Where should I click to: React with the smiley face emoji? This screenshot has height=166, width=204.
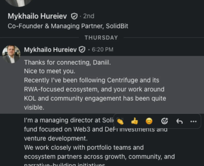pyautogui.click(x=149, y=121)
